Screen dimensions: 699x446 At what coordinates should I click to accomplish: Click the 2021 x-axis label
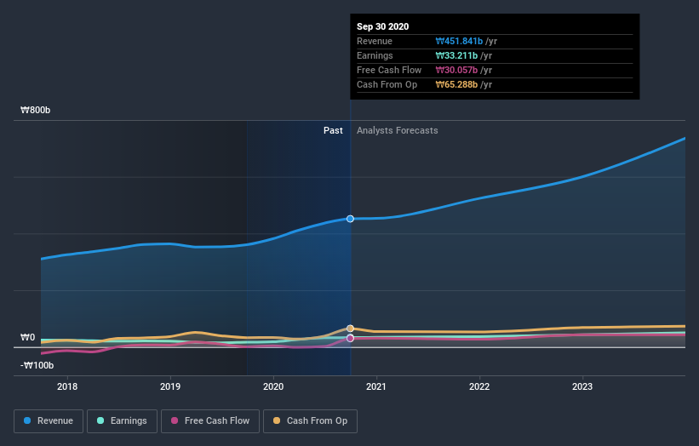pos(376,386)
